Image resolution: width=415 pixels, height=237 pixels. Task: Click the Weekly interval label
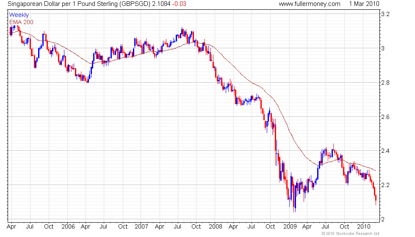click(x=19, y=15)
